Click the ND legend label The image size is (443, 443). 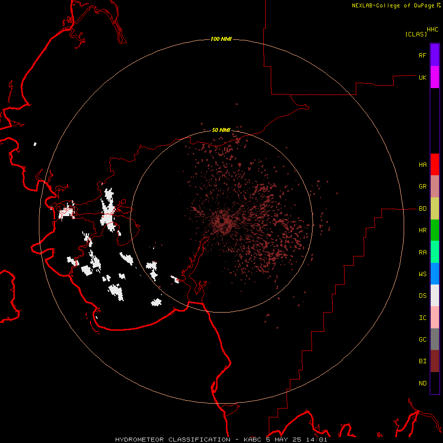[422, 383]
